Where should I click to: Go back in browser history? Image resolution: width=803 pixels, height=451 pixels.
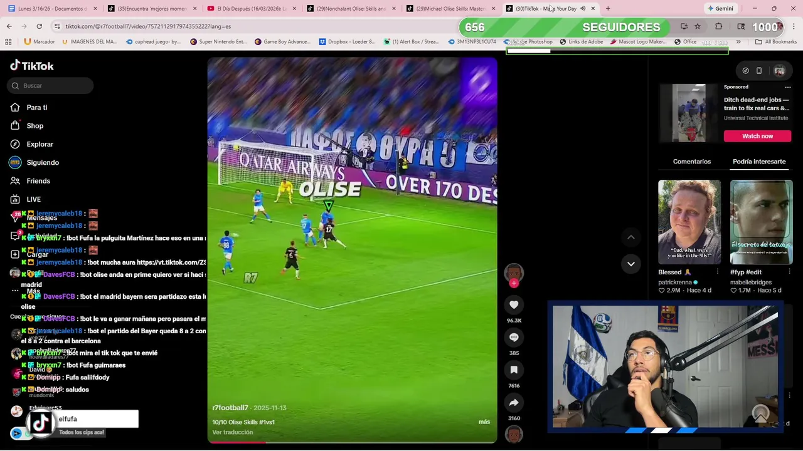pyautogui.click(x=9, y=26)
